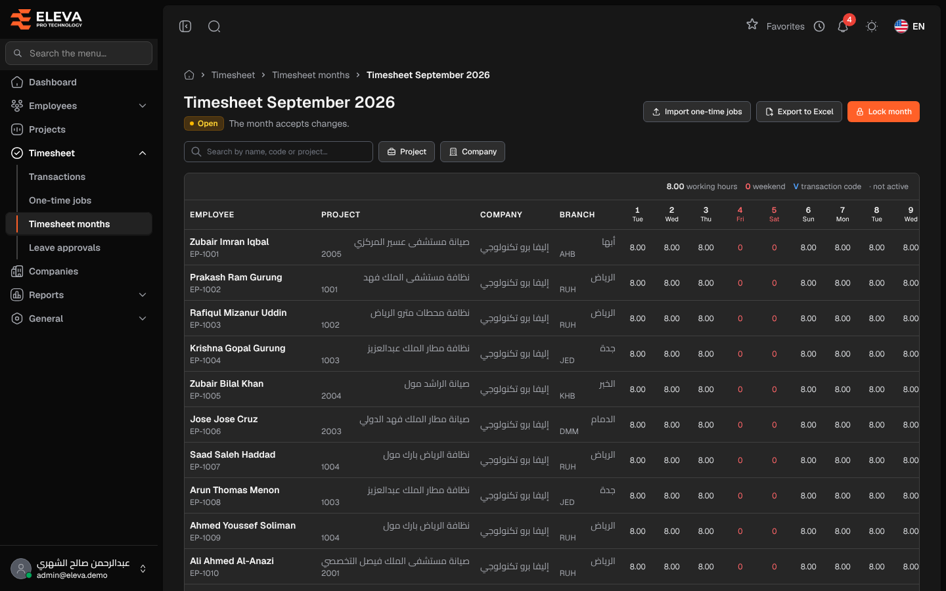
Task: Select employee Krishna Gopal Gurung
Action: tap(237, 348)
